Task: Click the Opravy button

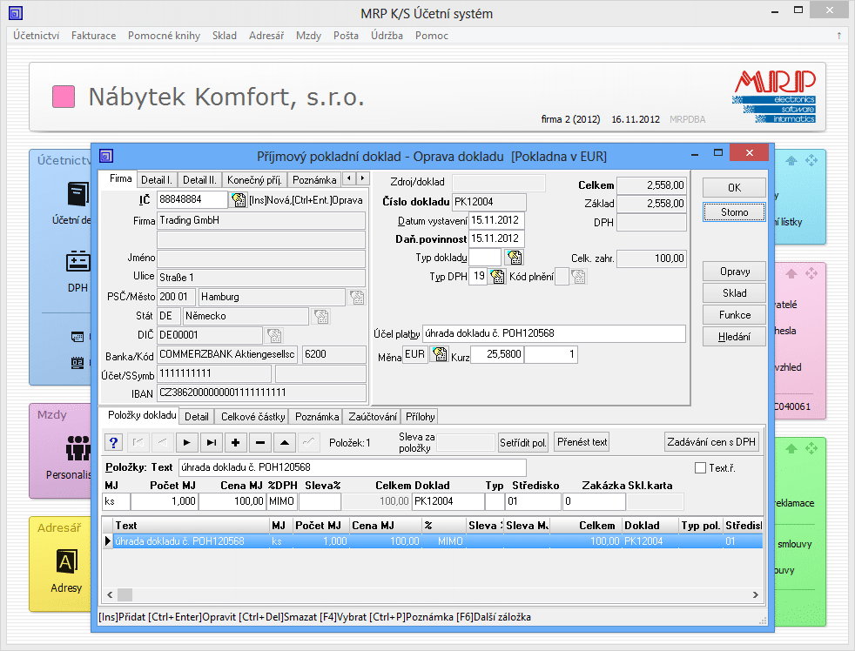Action: tap(735, 272)
